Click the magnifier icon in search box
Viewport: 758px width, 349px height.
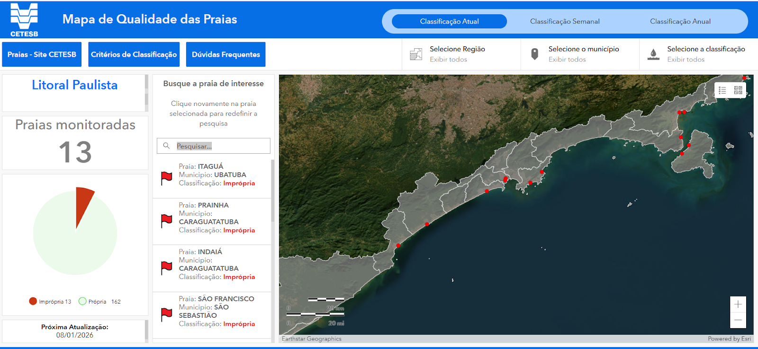166,146
